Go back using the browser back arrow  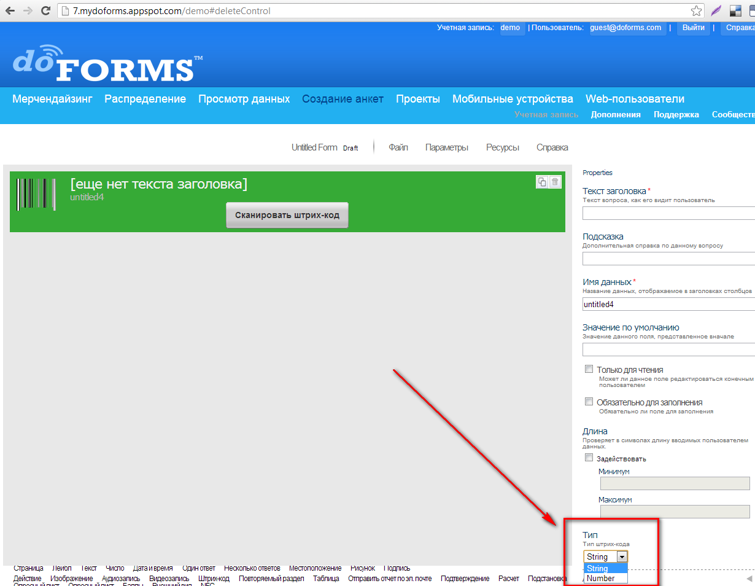click(x=10, y=11)
